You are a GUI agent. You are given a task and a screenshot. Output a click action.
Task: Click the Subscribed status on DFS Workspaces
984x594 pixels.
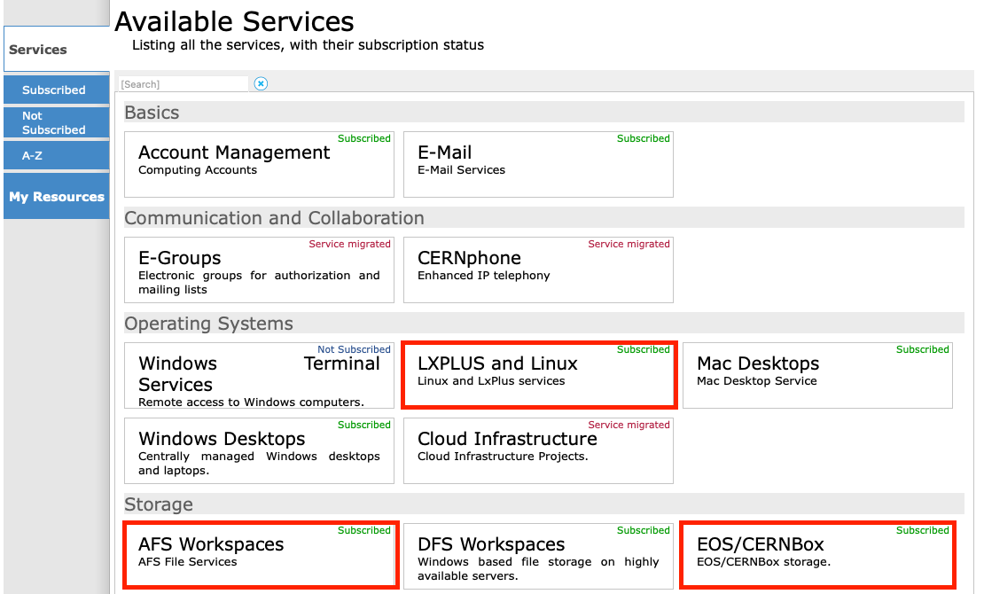click(644, 530)
